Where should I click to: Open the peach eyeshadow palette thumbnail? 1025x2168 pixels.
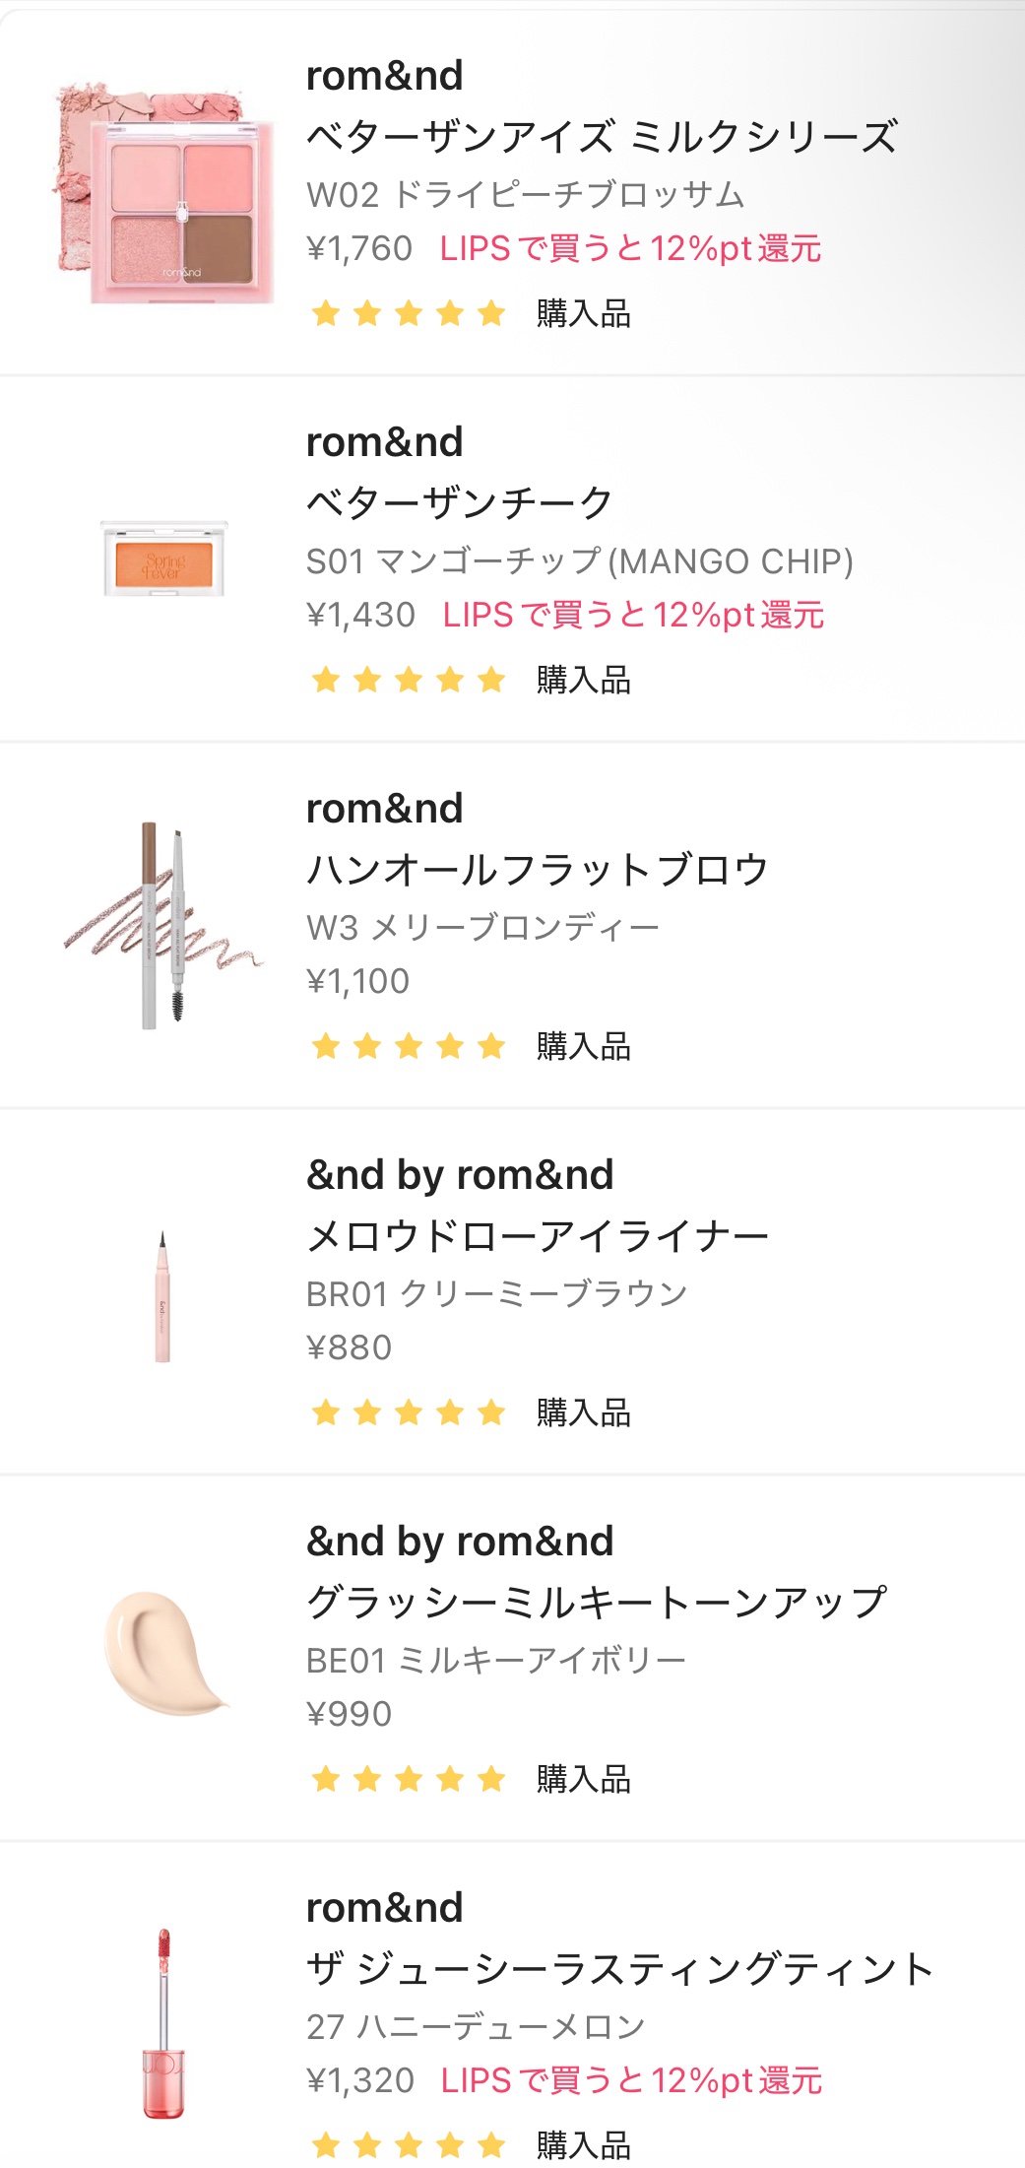tap(162, 194)
